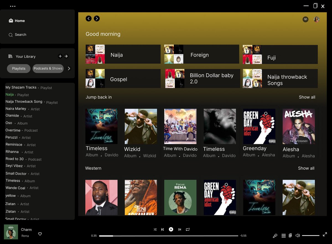Open the Burna Boy portrait cover in Western
The width and height of the screenshot is (332, 244).
(101, 198)
